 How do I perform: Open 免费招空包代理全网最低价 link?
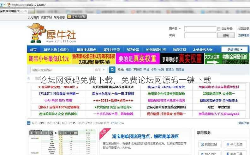(x=166, y=94)
